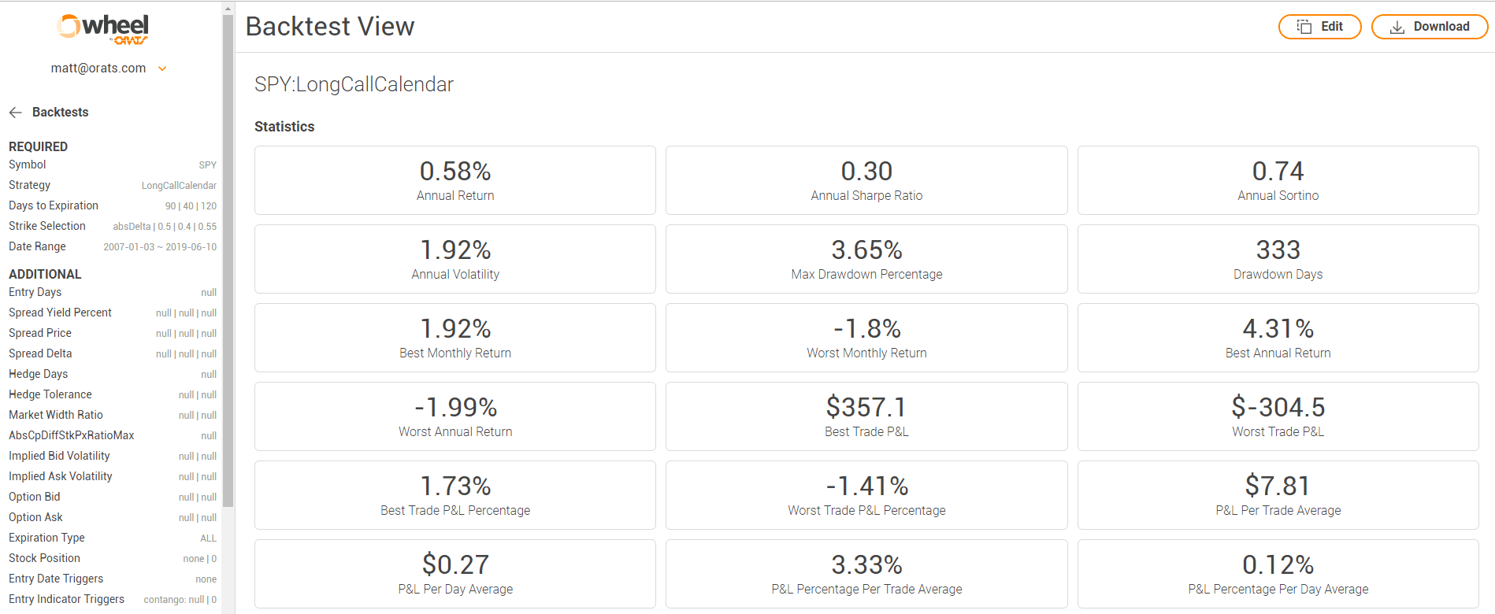Click the copy icon in Edit button

pyautogui.click(x=1304, y=27)
